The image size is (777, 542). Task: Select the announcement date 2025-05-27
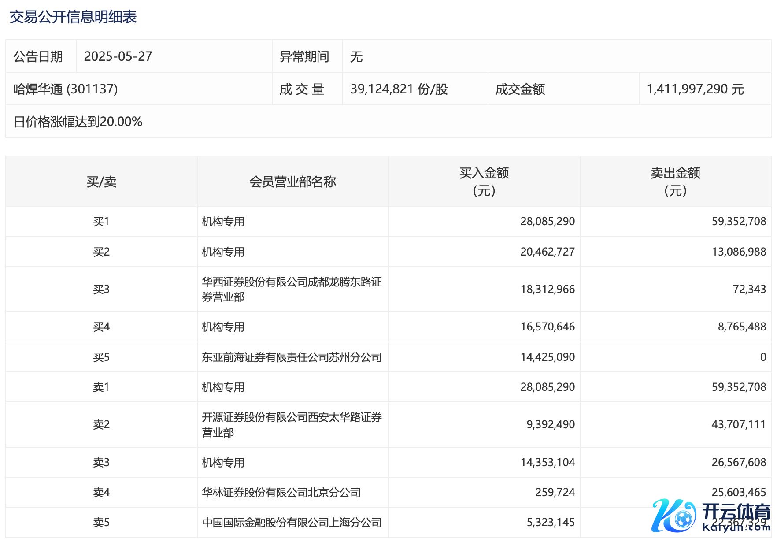pos(118,56)
